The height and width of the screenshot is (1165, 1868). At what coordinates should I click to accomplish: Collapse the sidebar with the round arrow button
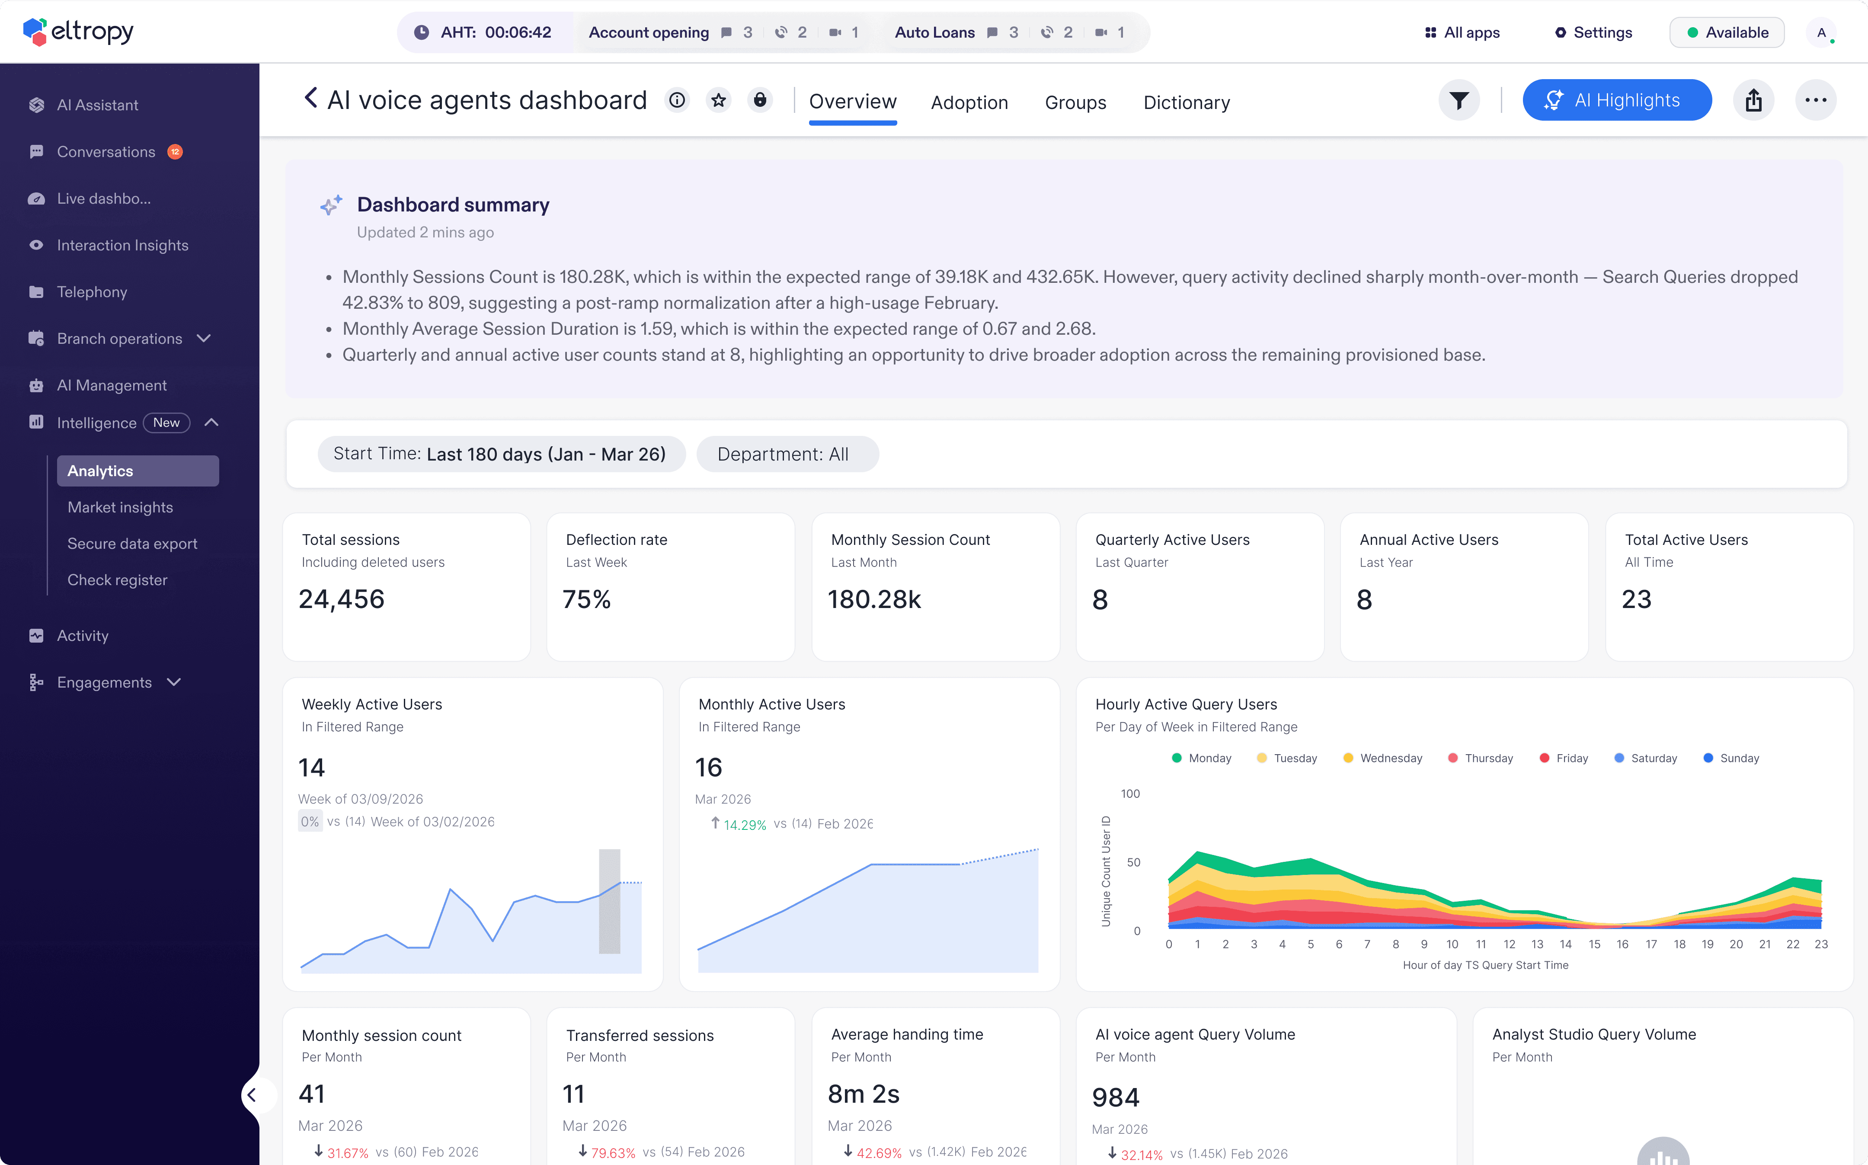click(252, 1095)
